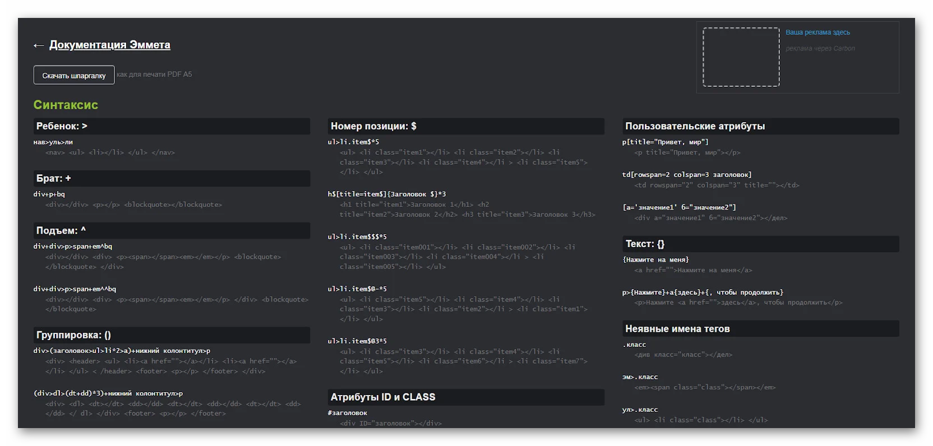Viewport: 933px width, 446px height.
Task: Click the Неявные имена тегов header
Action: coord(760,329)
